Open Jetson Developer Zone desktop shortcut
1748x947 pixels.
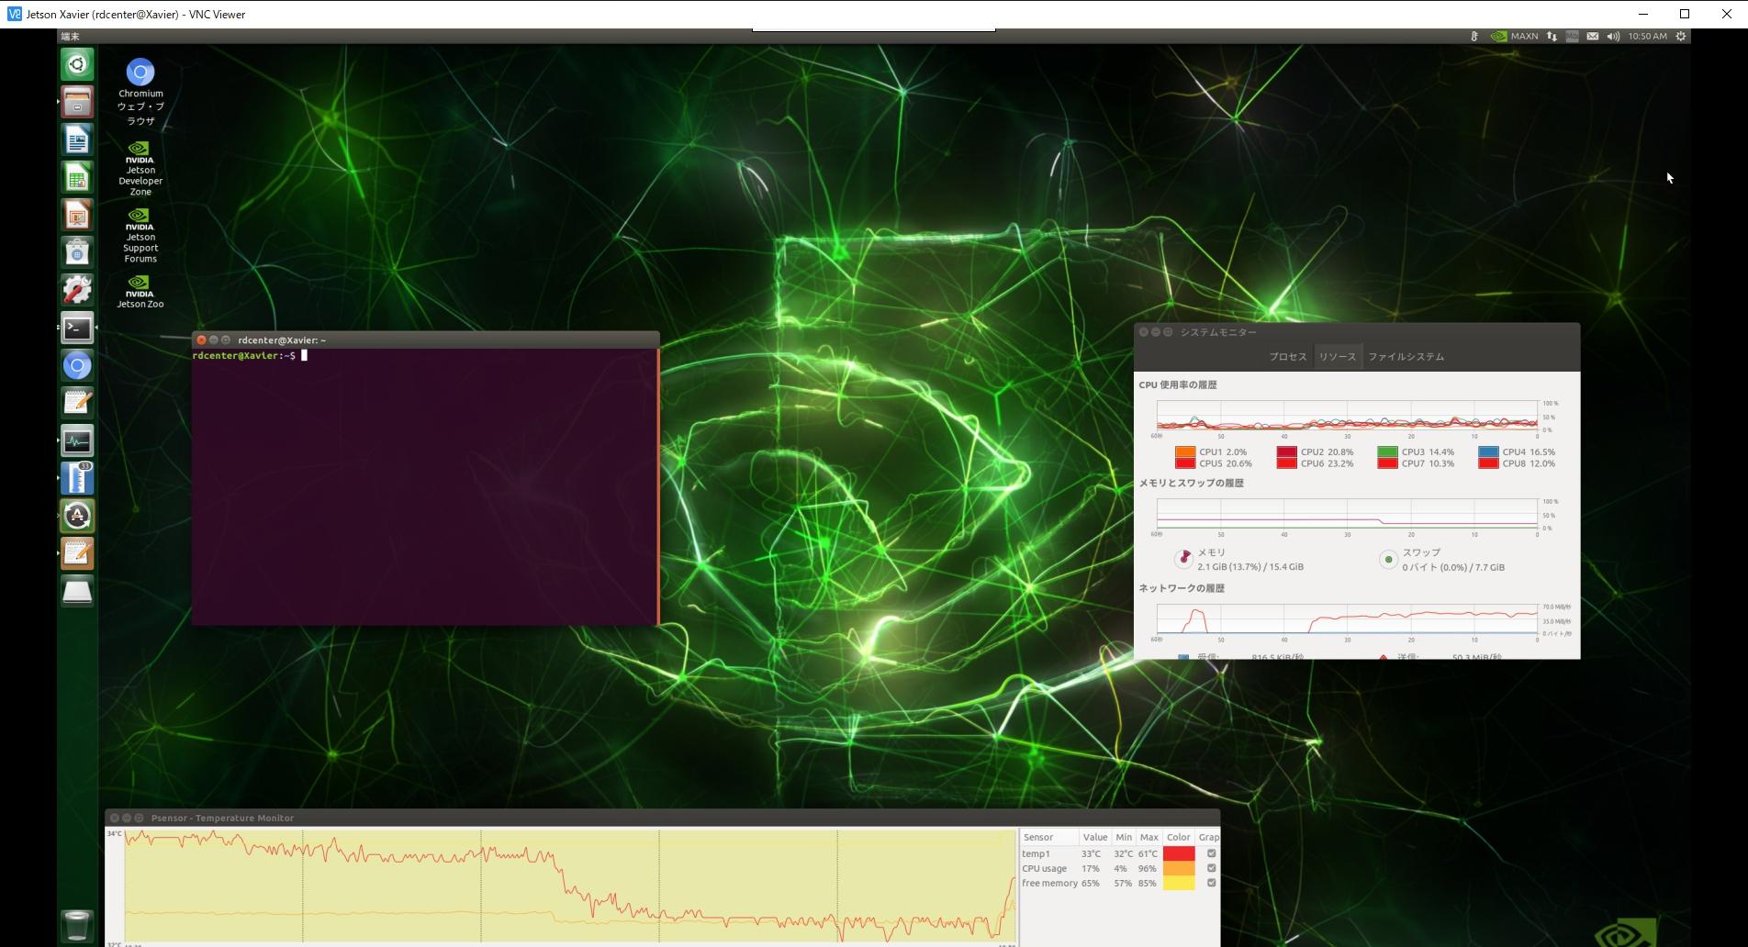pos(140,168)
